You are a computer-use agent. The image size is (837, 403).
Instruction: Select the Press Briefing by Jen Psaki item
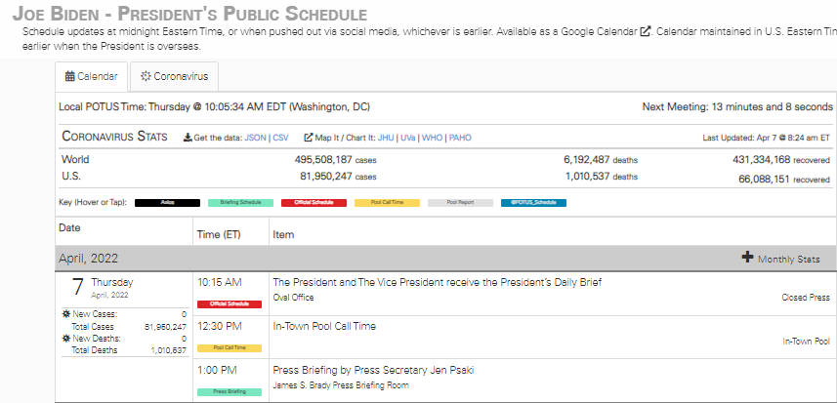tap(374, 370)
